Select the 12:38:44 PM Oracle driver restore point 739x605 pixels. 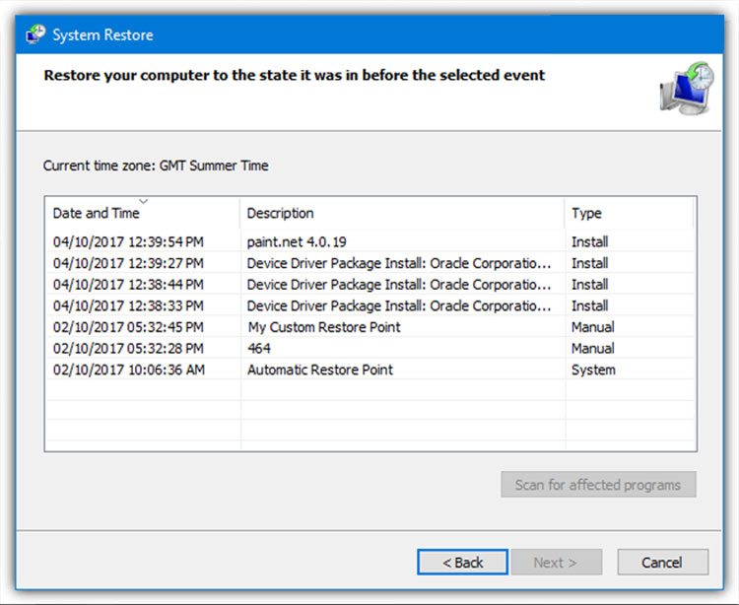pos(369,284)
